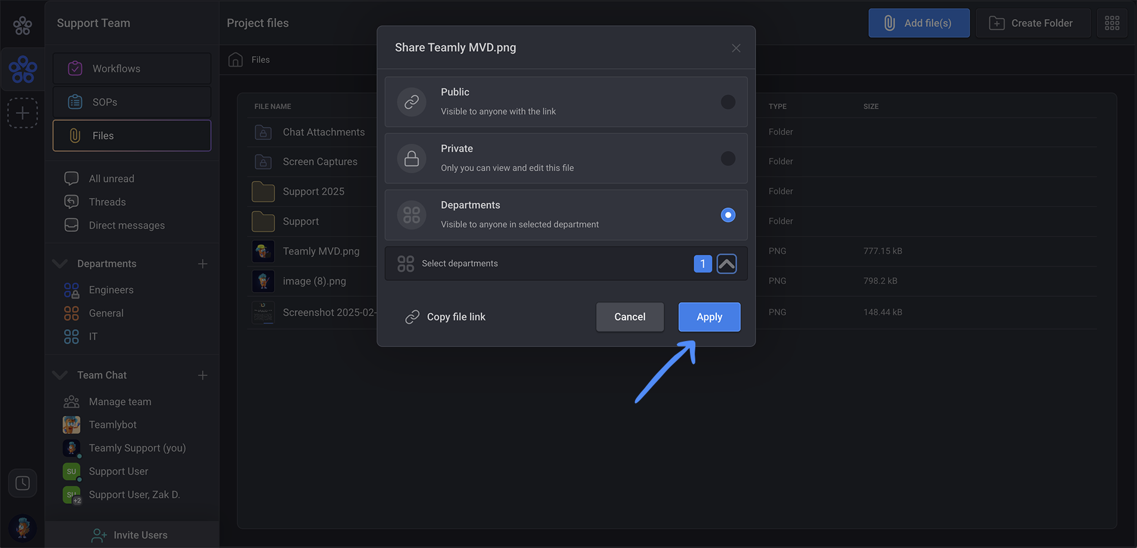
Task: Open group chat Support User, Zak D.
Action: (x=134, y=494)
